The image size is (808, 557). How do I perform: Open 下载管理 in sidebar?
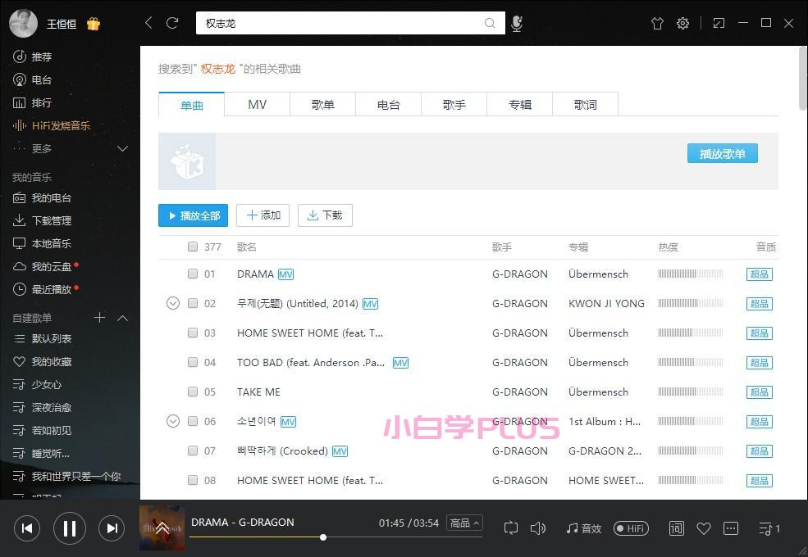coord(42,221)
